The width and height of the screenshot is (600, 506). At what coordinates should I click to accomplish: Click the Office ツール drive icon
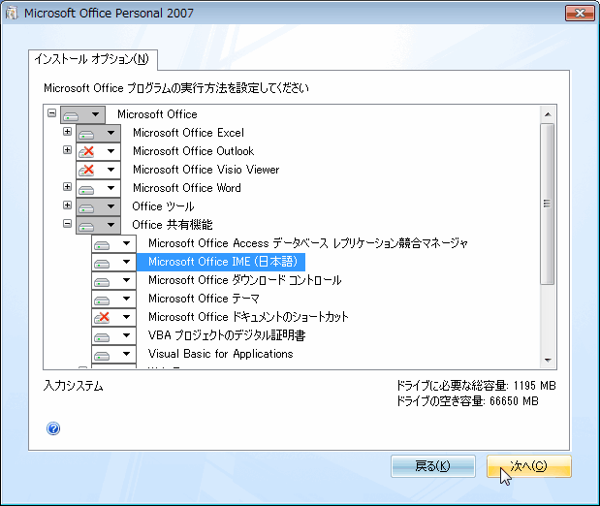87,206
